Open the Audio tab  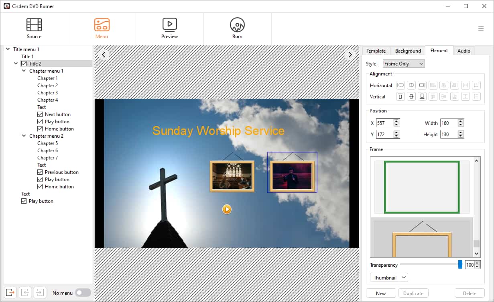464,51
